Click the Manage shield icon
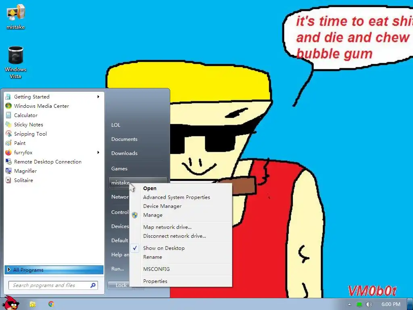413x310 pixels. click(135, 215)
